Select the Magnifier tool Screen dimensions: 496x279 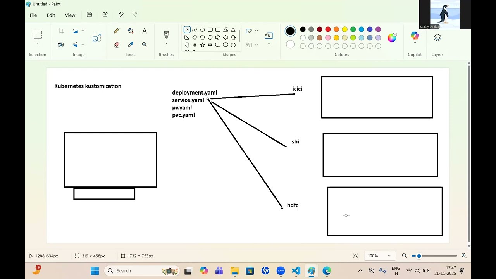[x=145, y=45]
